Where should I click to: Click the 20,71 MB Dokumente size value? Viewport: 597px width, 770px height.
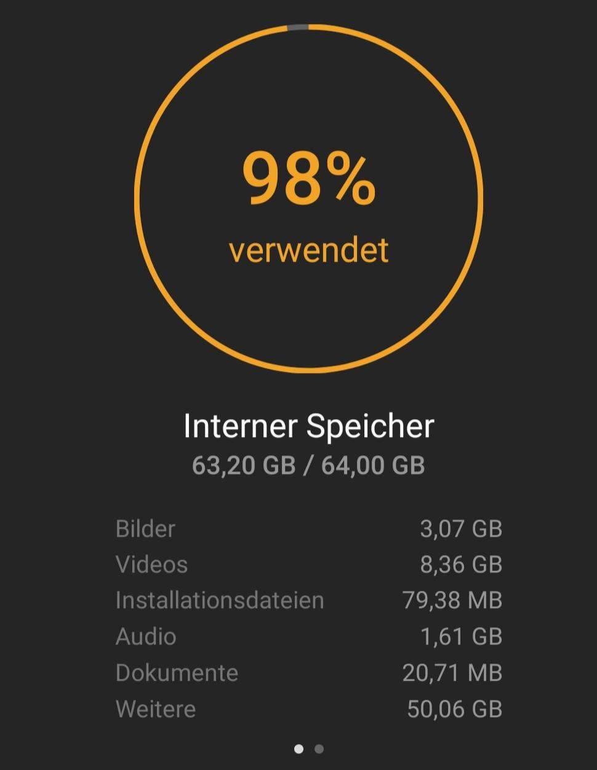pyautogui.click(x=452, y=673)
